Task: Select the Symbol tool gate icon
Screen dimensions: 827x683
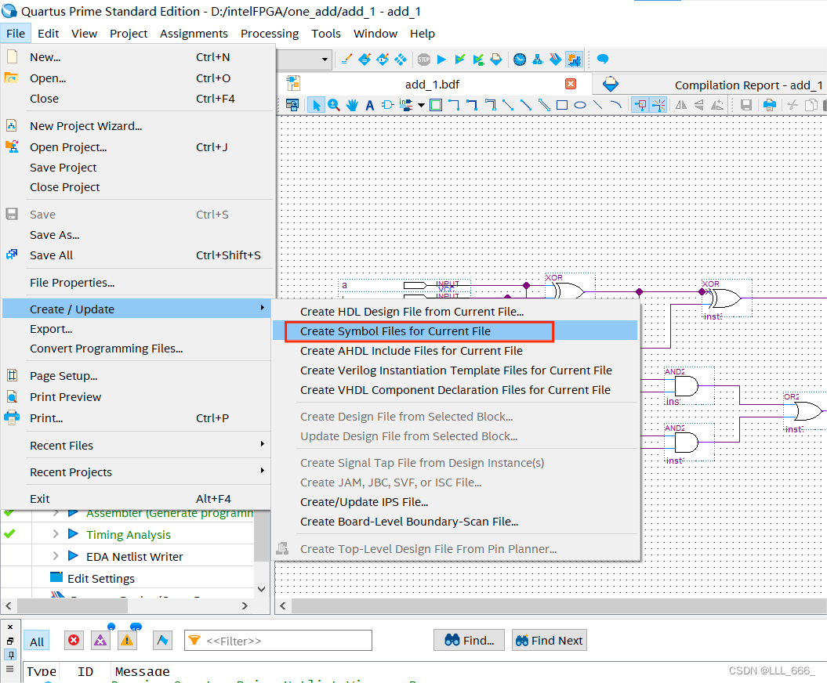Action: (388, 105)
